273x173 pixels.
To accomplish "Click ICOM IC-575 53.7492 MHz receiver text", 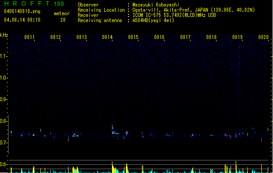I will click(174, 15).
